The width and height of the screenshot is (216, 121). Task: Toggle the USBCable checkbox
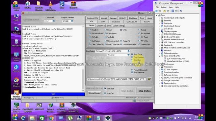click(105, 88)
